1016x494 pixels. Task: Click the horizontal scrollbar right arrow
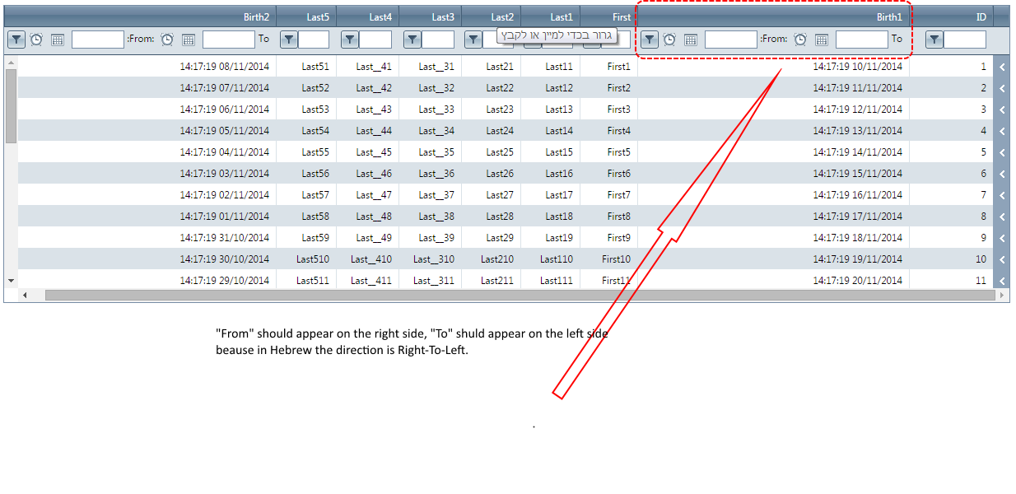coord(1001,295)
